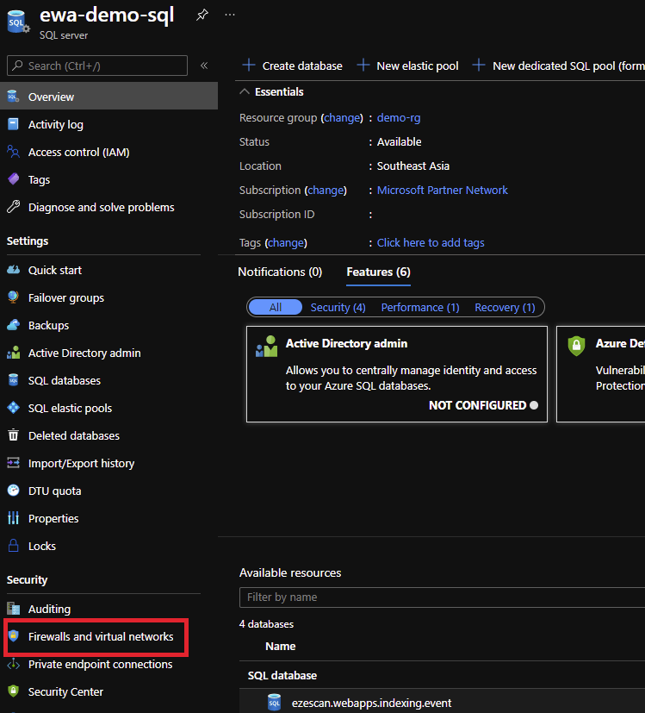Open the Activity log icon in sidebar

point(13,124)
